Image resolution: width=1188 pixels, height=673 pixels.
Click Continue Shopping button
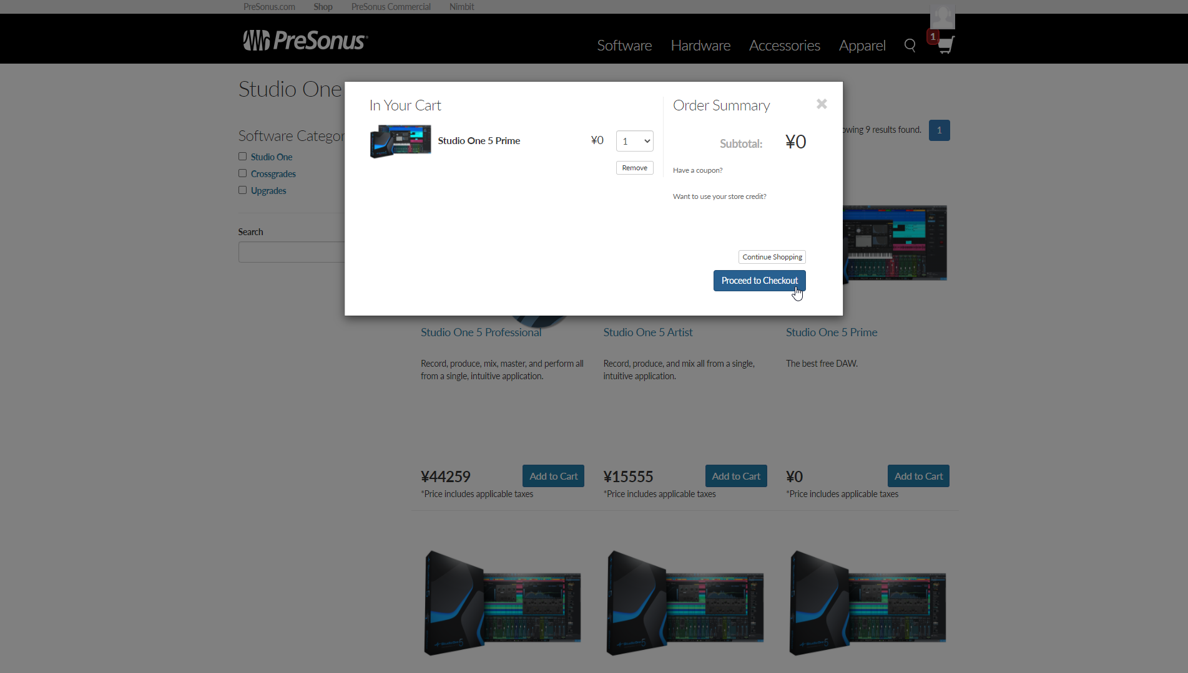coord(772,257)
